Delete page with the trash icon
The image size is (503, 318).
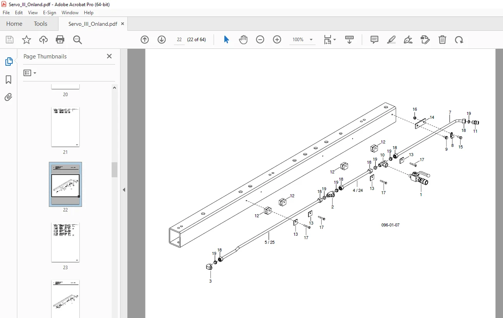click(x=443, y=40)
